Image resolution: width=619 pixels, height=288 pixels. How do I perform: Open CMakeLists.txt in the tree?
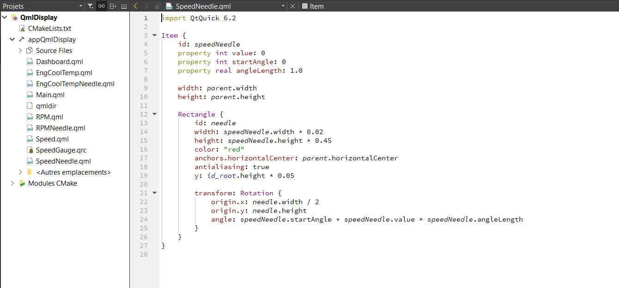49,29
